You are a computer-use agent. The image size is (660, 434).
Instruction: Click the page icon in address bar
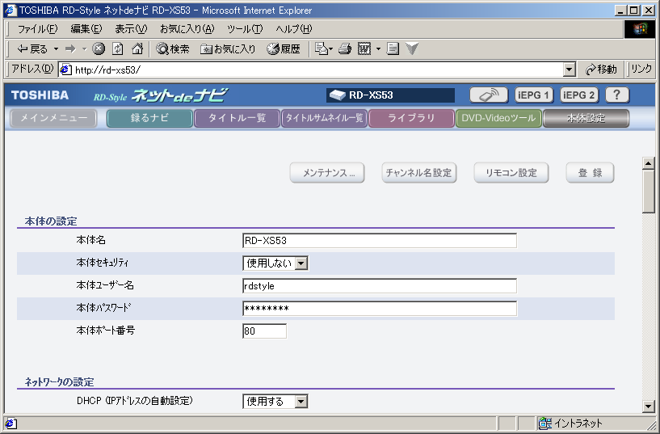(x=65, y=70)
